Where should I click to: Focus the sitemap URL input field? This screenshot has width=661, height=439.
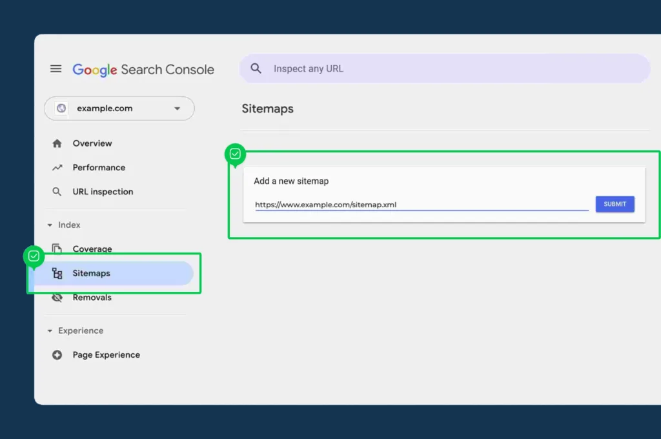[421, 205]
